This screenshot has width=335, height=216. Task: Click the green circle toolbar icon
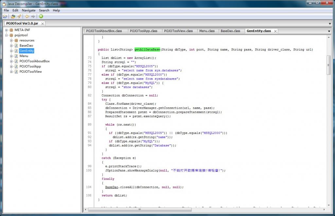[41, 16]
